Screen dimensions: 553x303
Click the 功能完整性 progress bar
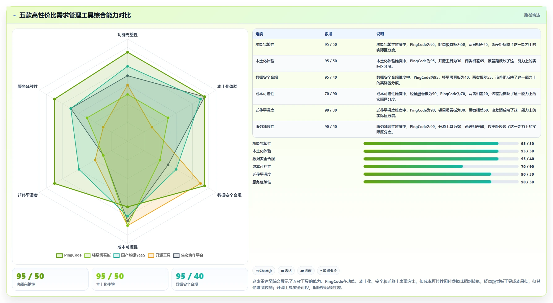(441, 143)
